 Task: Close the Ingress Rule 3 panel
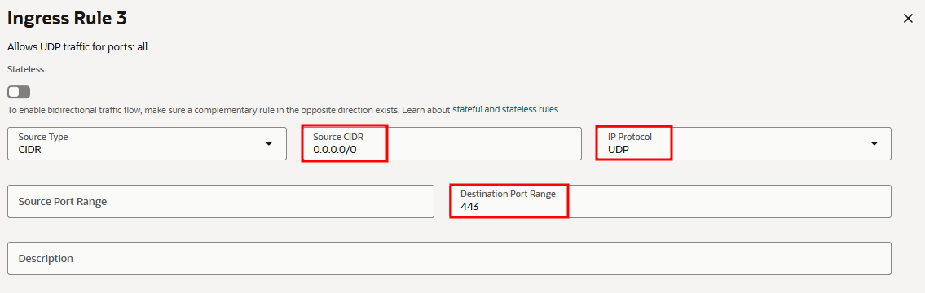coord(908,18)
